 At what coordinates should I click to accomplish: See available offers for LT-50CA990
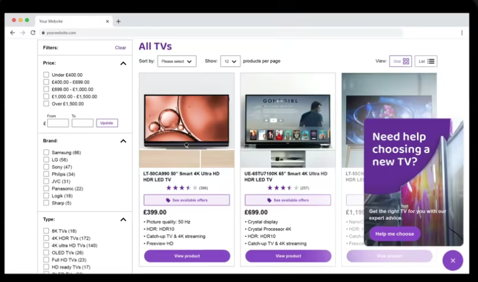click(187, 200)
